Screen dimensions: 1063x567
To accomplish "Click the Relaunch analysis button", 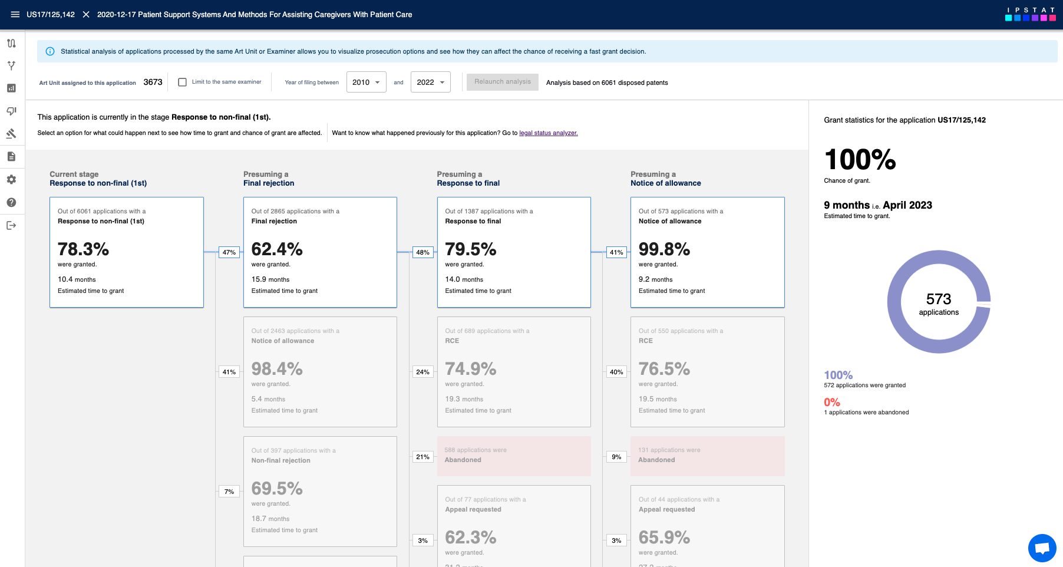I will click(503, 82).
